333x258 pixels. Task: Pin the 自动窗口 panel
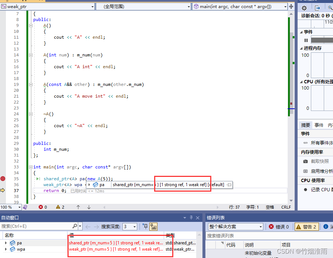click(x=191, y=217)
